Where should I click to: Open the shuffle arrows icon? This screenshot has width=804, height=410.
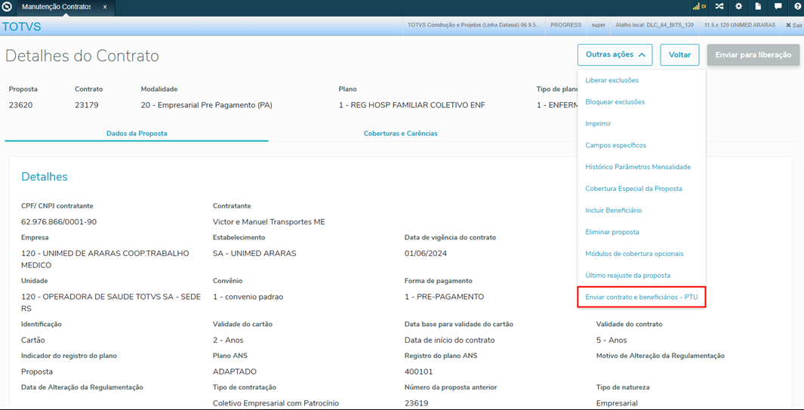[x=719, y=7]
